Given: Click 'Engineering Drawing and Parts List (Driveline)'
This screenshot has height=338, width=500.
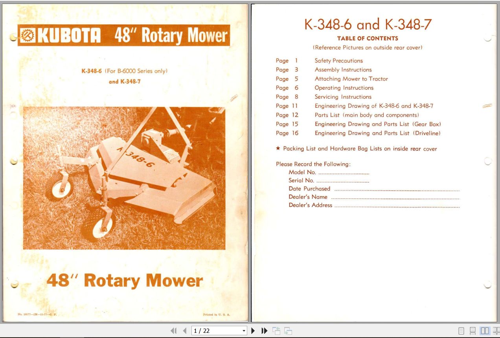Looking at the screenshot, I should (377, 133).
